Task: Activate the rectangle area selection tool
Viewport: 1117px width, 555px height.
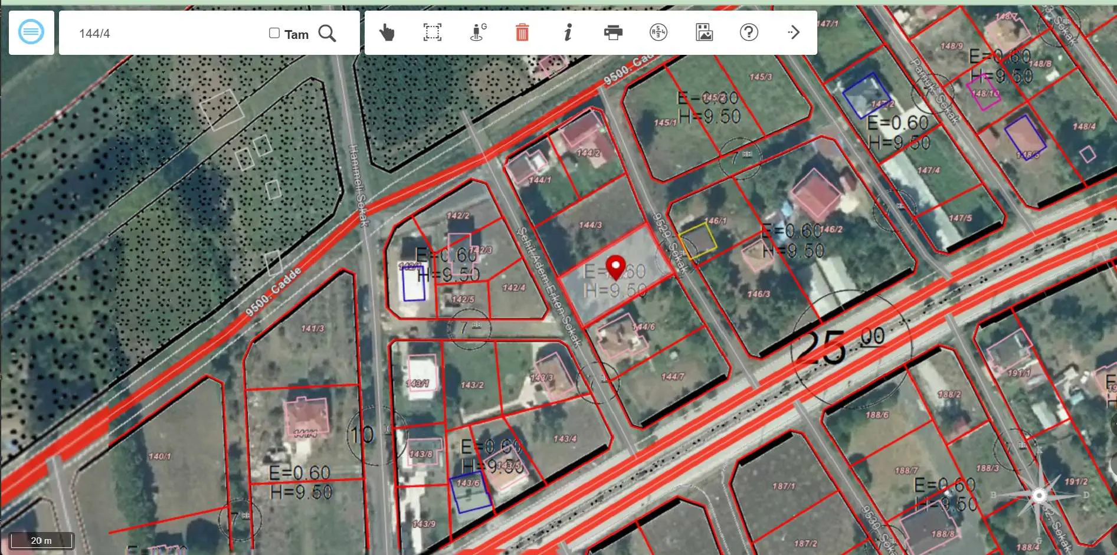Action: (433, 32)
